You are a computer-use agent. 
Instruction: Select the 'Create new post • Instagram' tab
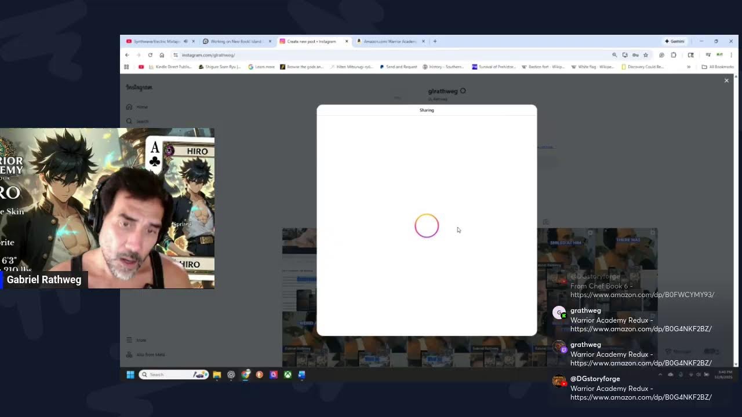coord(311,41)
